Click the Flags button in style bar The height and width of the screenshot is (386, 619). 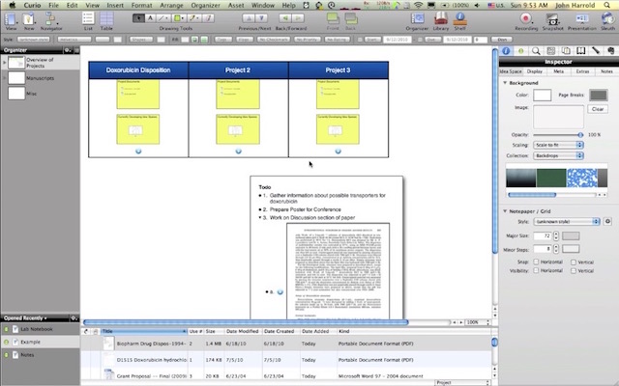click(x=245, y=40)
